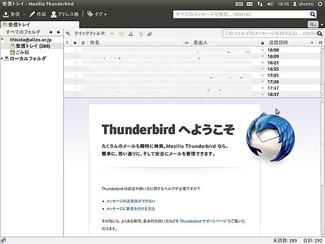This screenshot has width=325, height=244.
Task: Mark junk dot for 17:38 message
Action: tap(263, 81)
